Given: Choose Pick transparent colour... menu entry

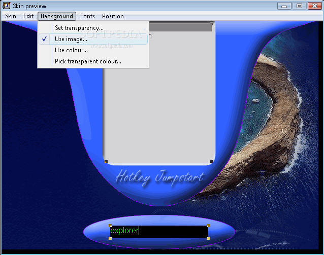Looking at the screenshot, I should coord(93,61).
